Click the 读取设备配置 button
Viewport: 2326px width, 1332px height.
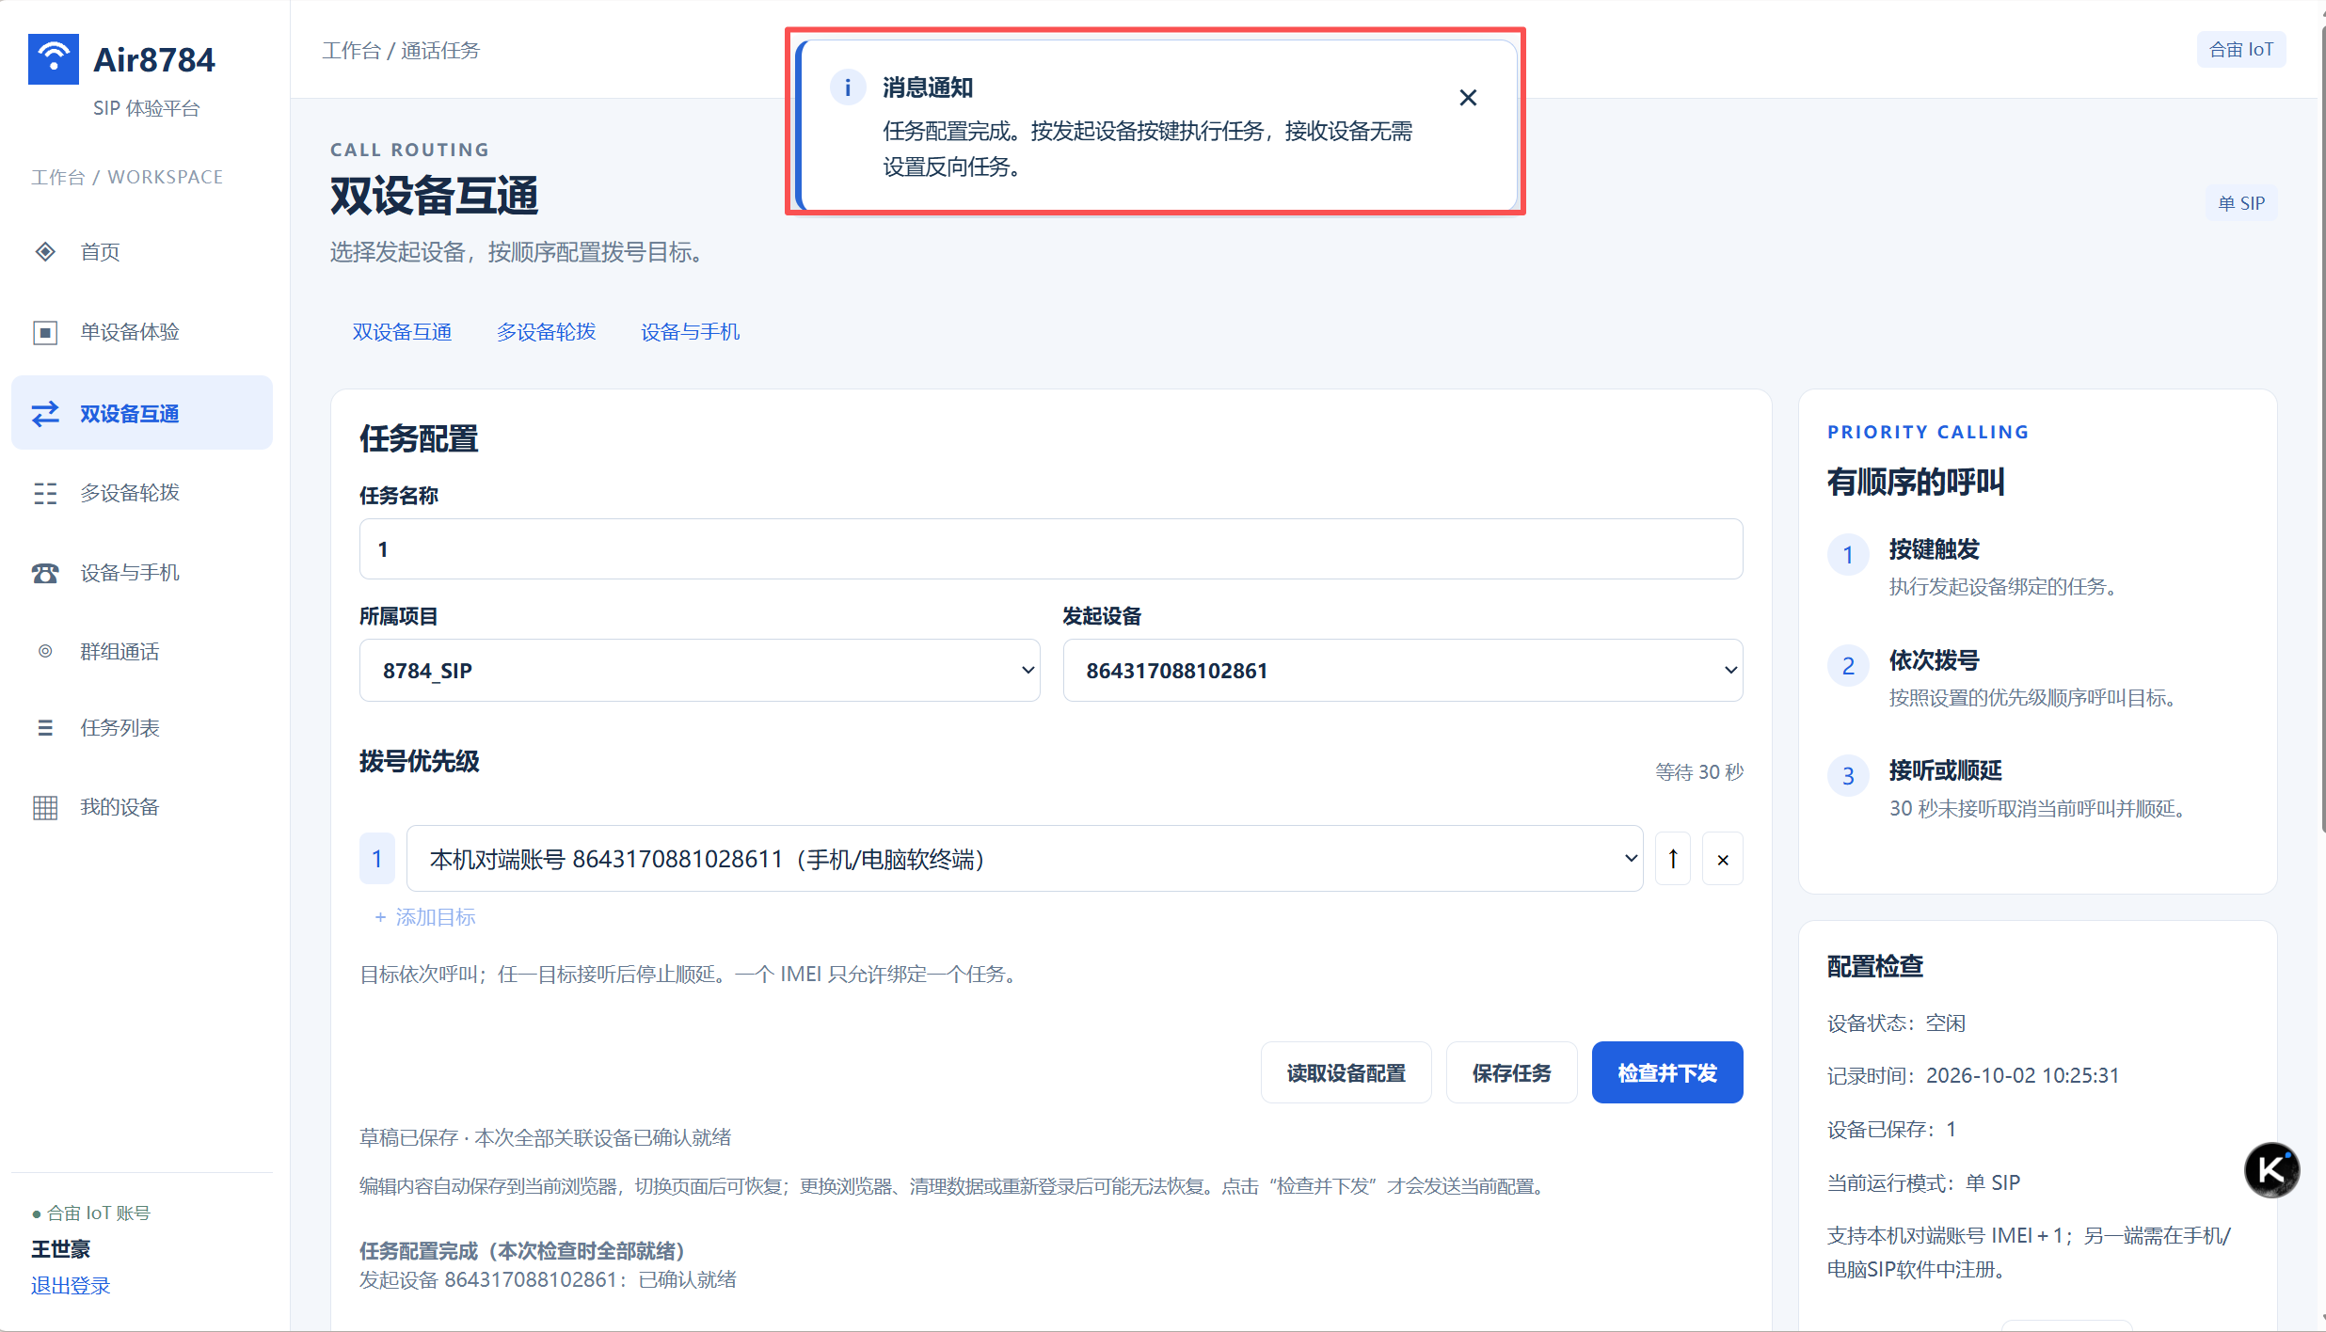coord(1346,1072)
